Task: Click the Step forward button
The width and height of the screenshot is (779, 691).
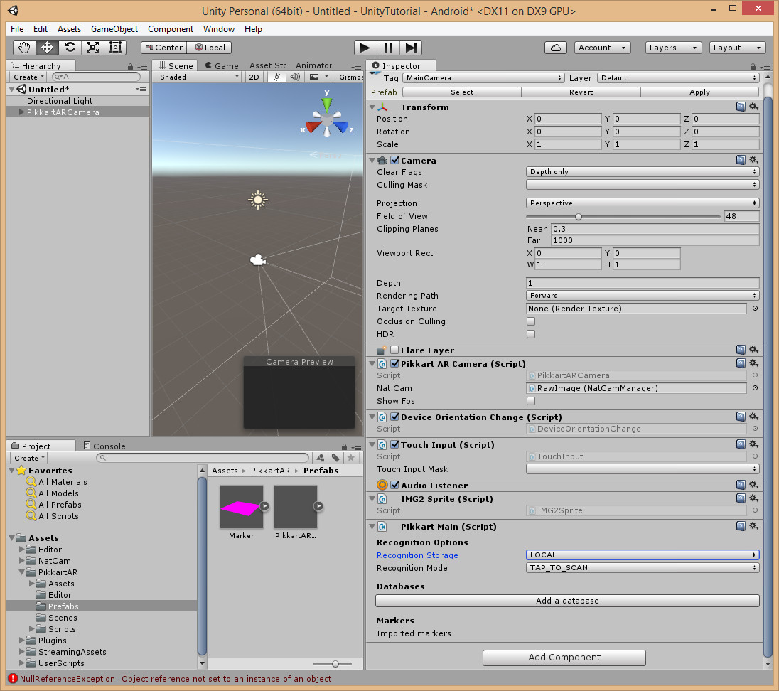Action: point(411,48)
